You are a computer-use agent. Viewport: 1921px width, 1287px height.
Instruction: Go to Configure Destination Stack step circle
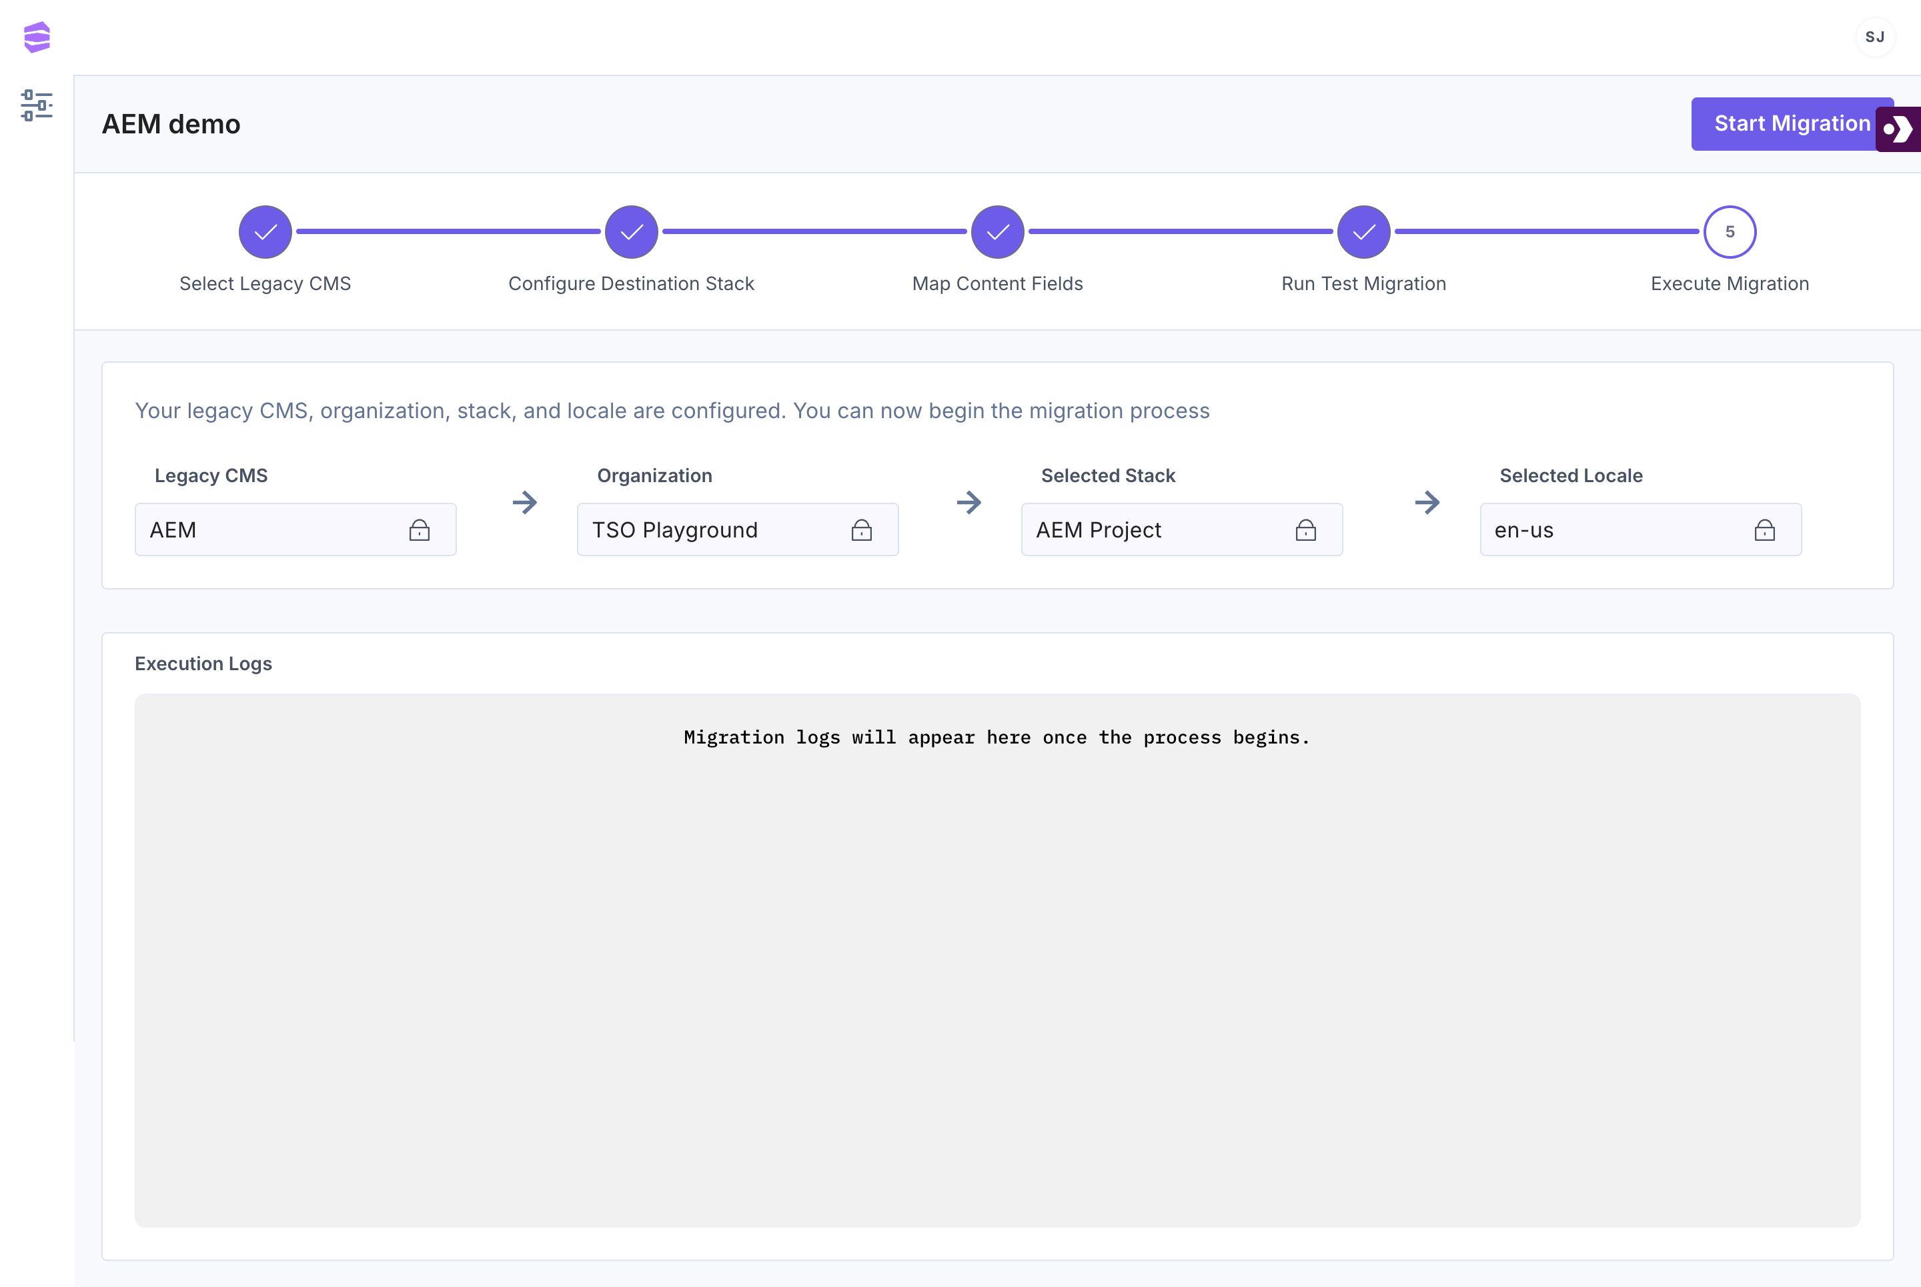tap(631, 232)
